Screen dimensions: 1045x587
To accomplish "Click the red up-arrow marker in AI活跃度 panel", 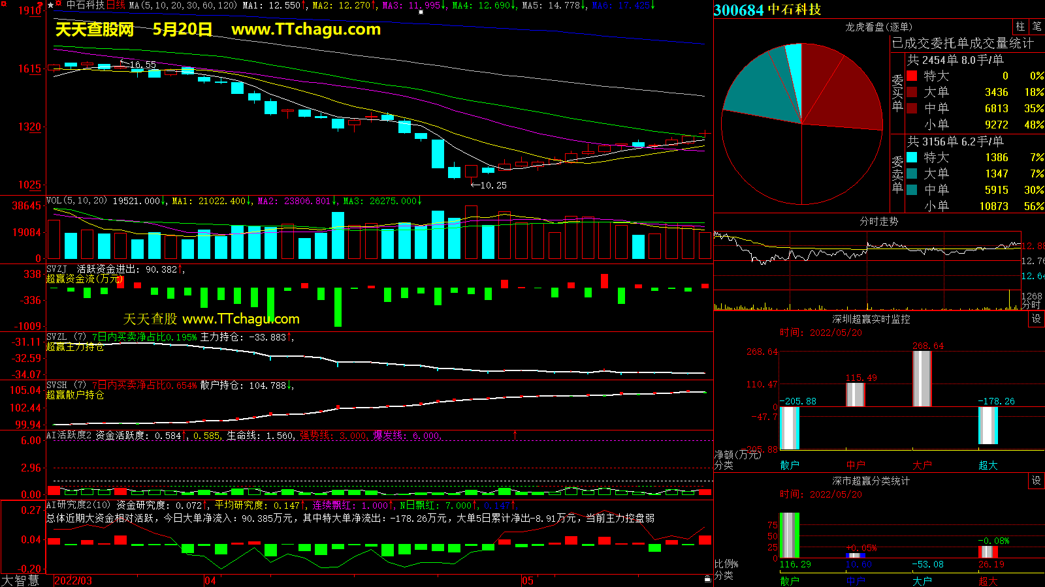I will click(x=515, y=434).
